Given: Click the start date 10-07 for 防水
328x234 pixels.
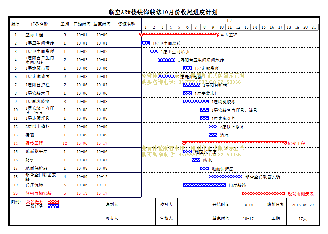Looking at the screenshot, I should (82, 160).
